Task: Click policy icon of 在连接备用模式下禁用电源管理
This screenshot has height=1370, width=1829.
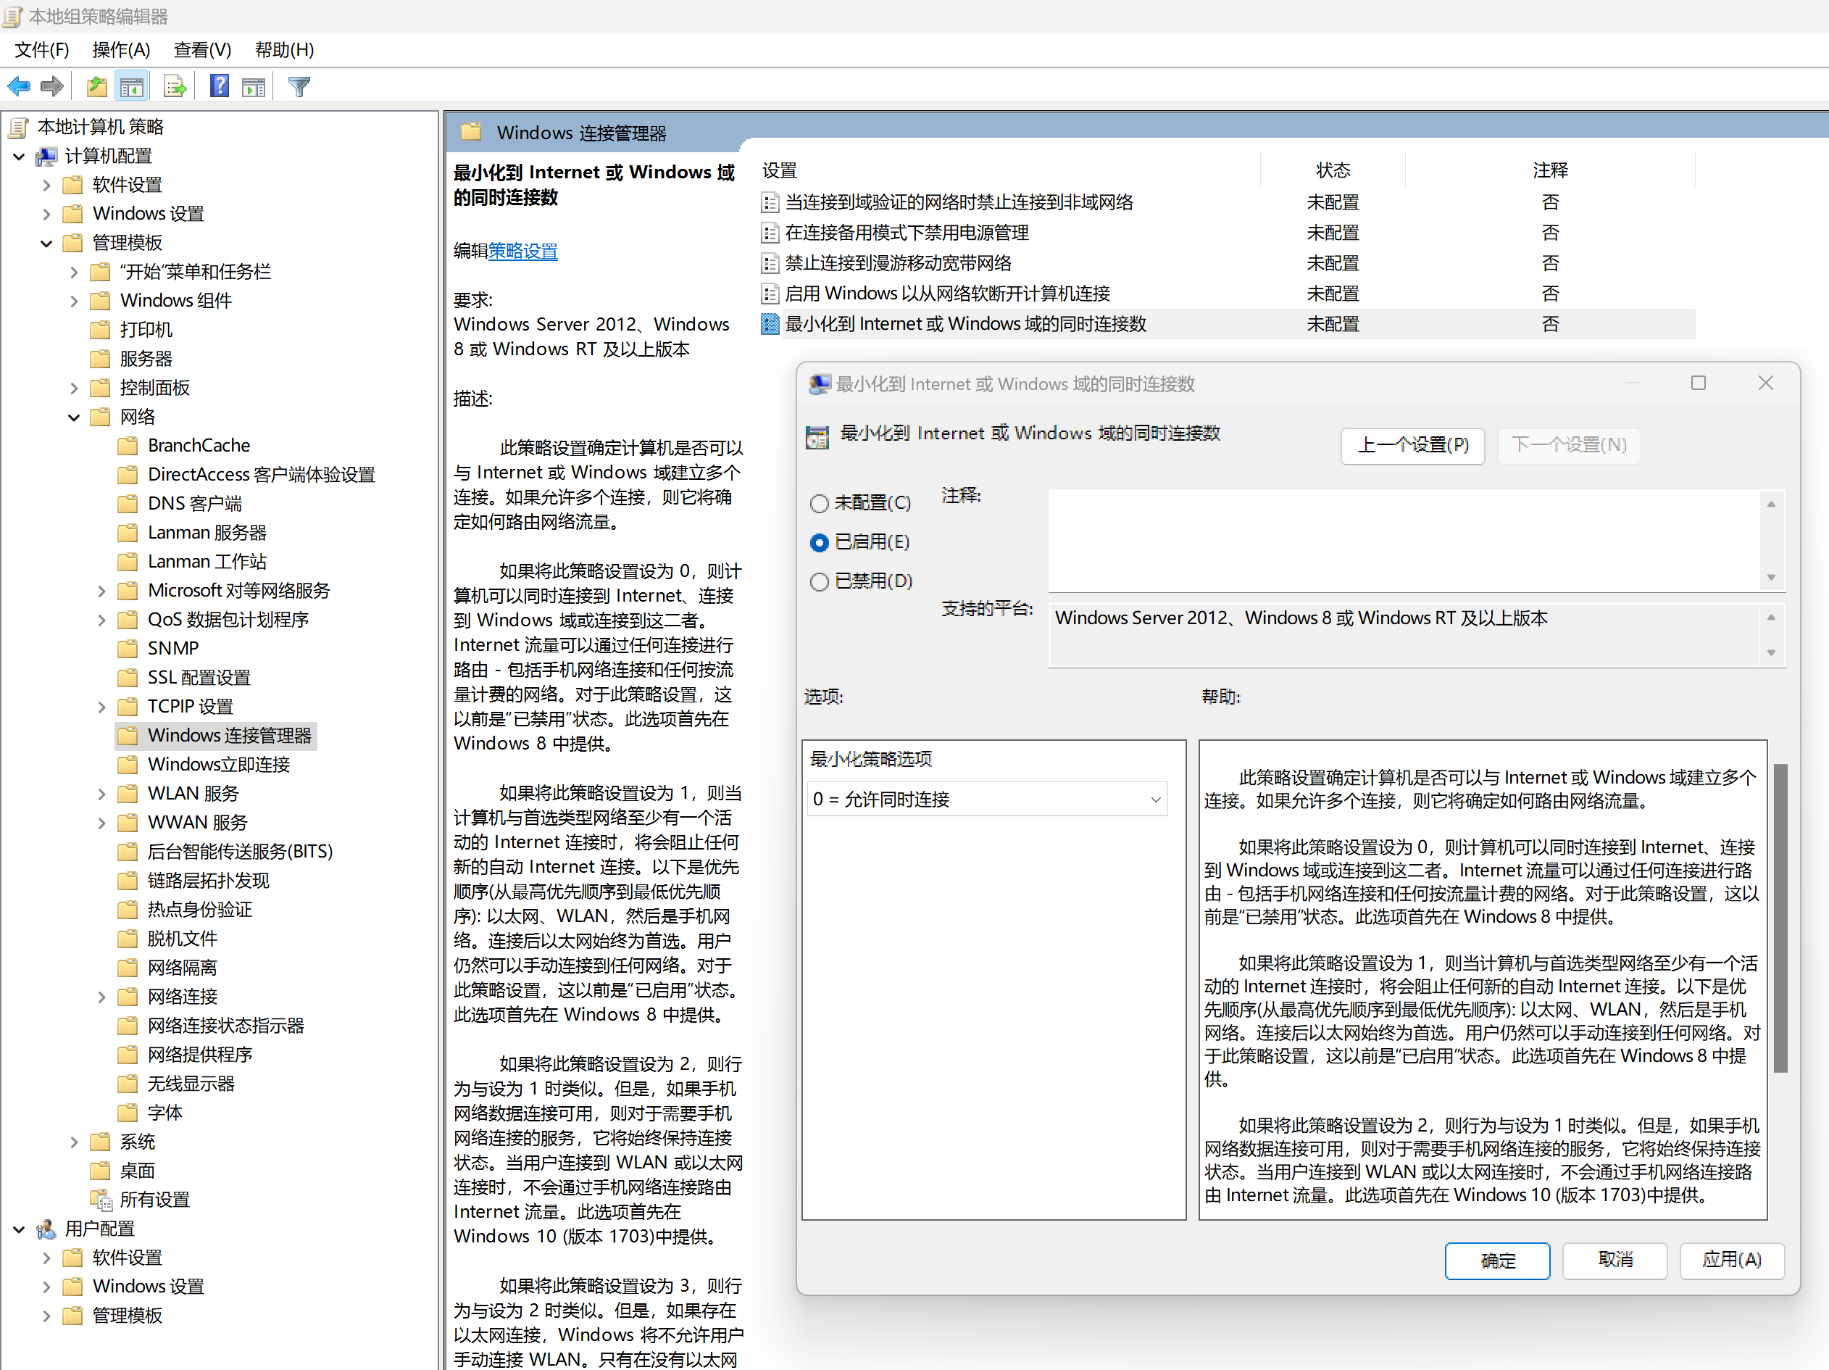Action: click(770, 233)
